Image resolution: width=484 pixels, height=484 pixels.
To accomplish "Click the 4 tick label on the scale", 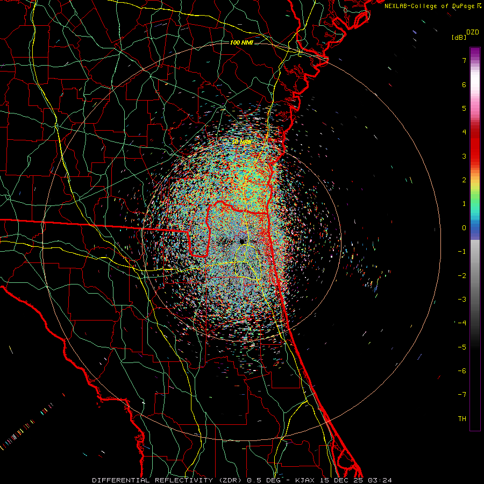I will (464, 132).
